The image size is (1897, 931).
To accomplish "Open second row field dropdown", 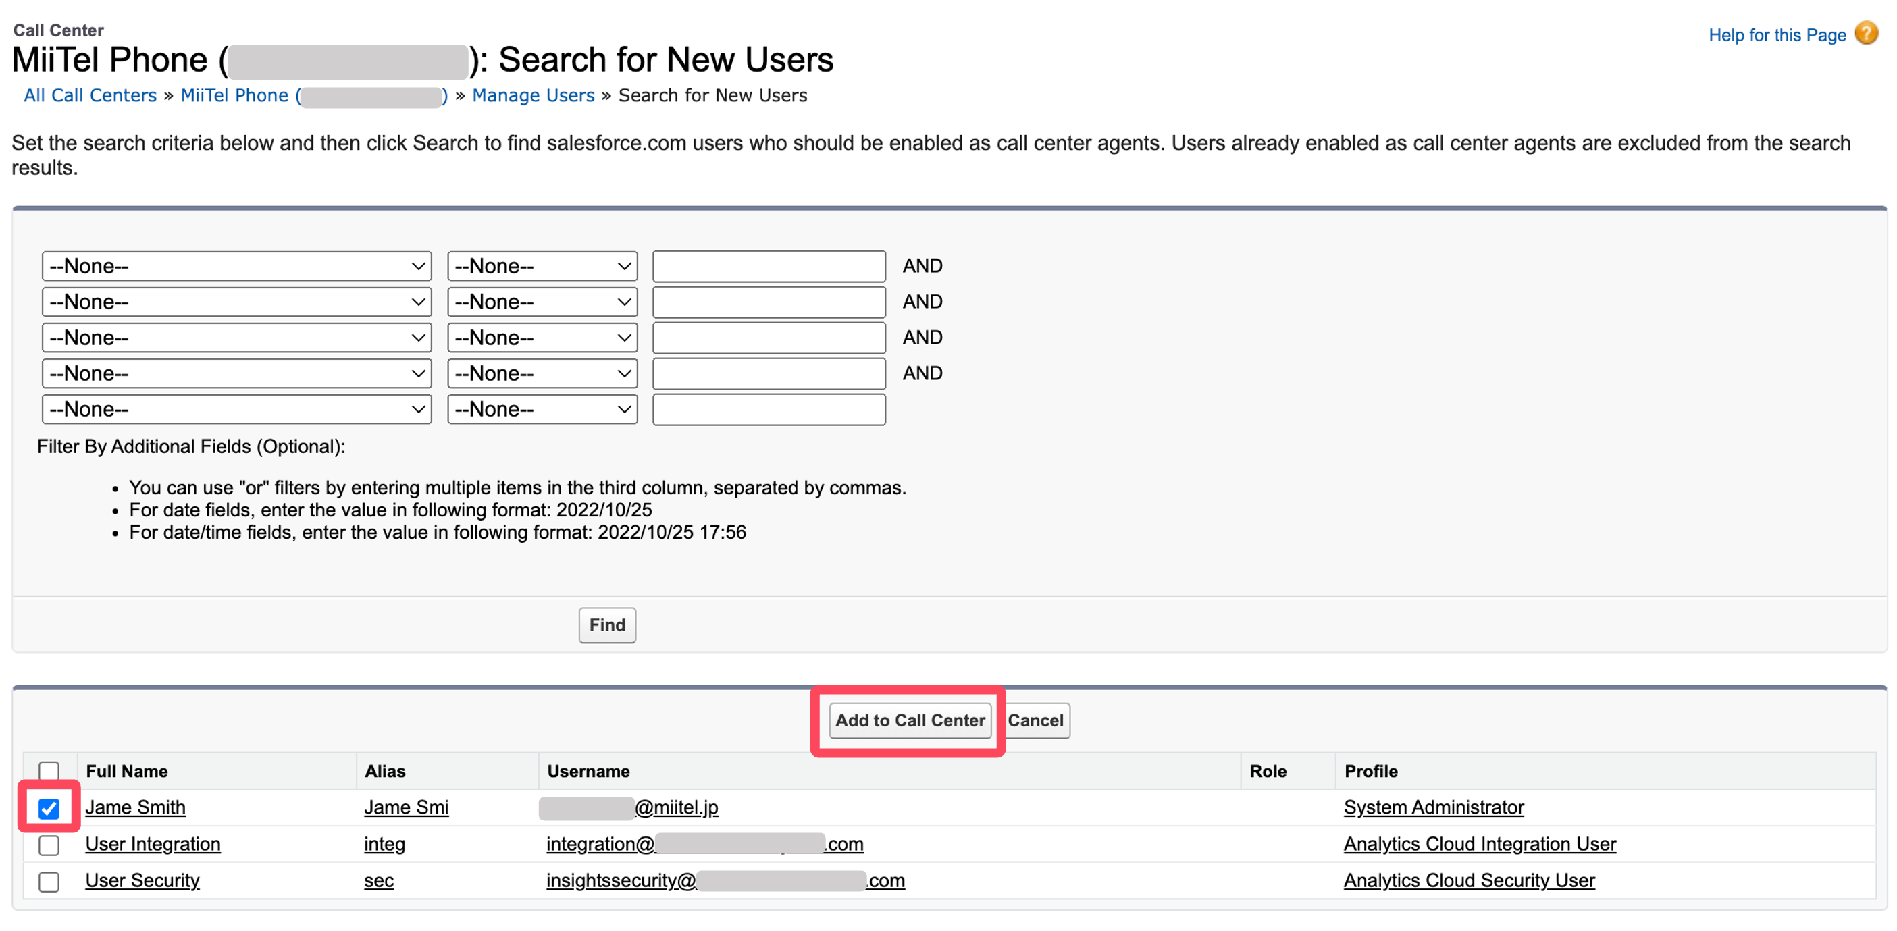I will 236,302.
